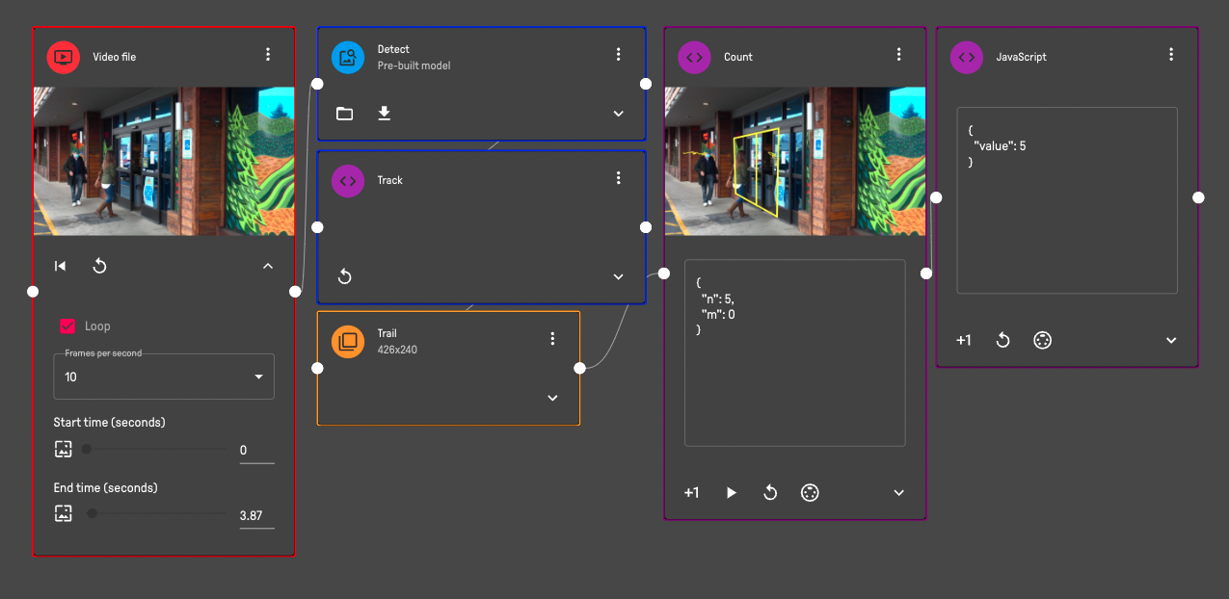Click the +1 button in Count node
The image size is (1229, 599).
pos(691,492)
